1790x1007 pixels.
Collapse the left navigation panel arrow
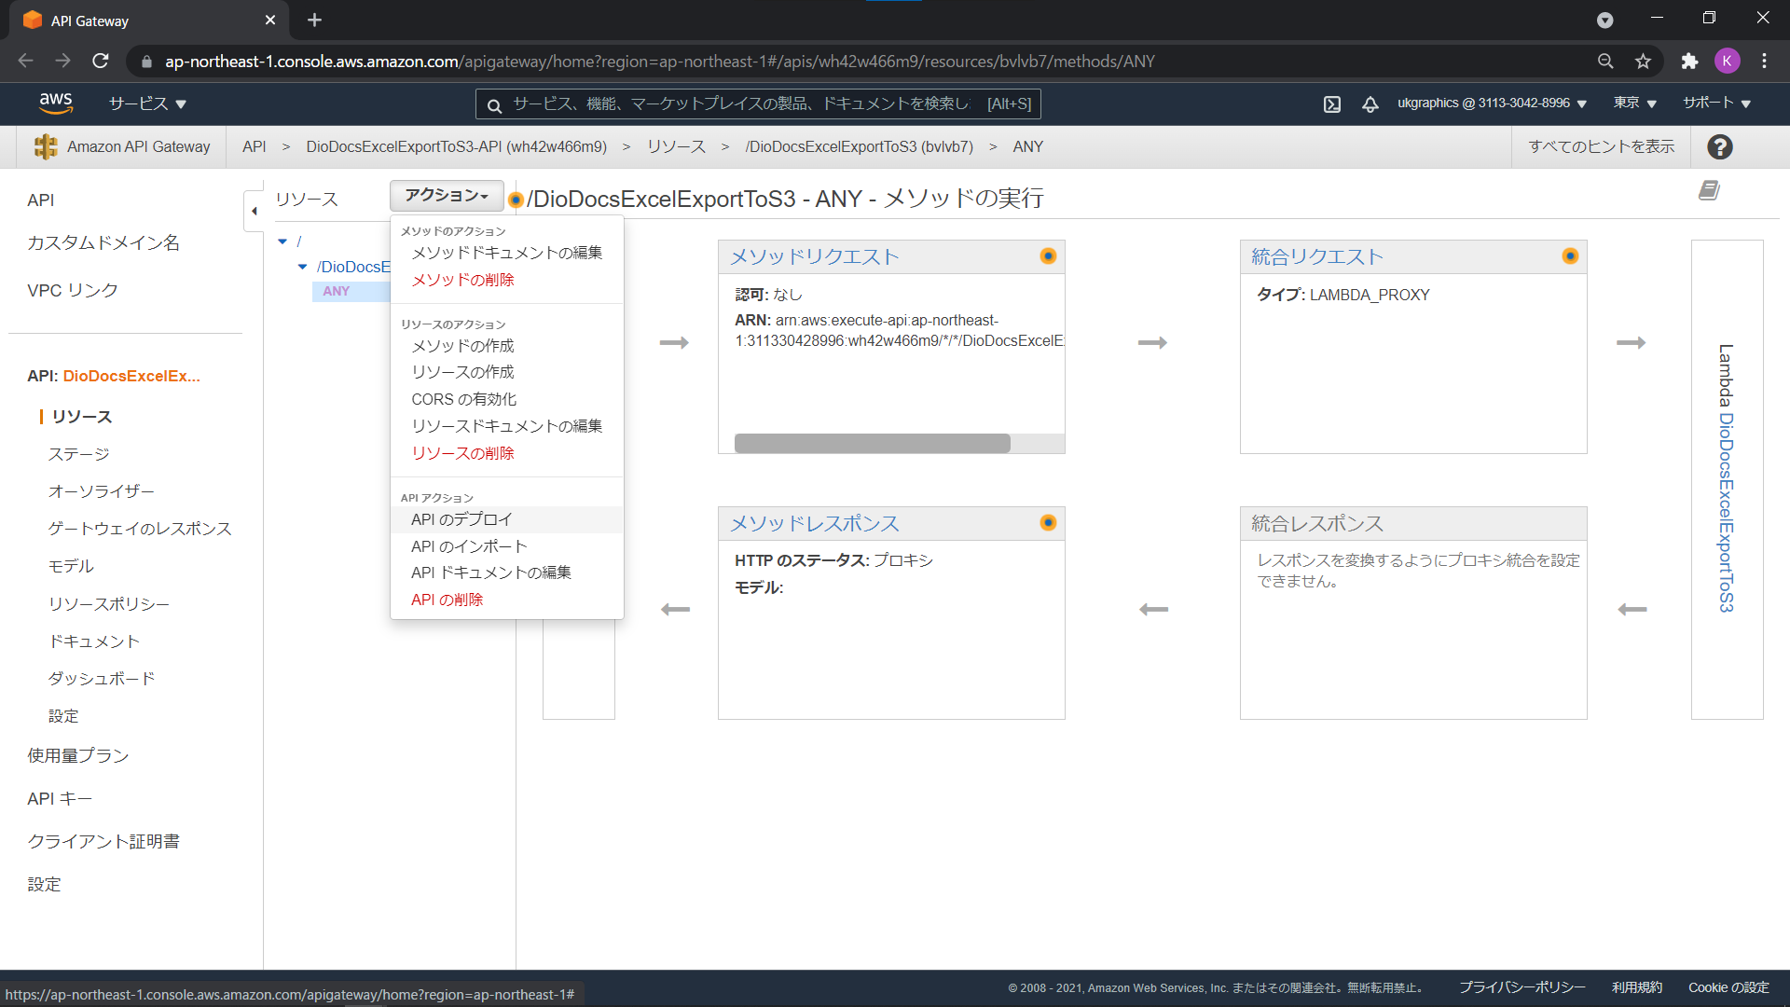[x=254, y=212]
